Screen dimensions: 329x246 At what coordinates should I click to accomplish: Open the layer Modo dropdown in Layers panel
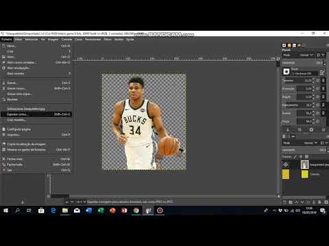pos(311,143)
